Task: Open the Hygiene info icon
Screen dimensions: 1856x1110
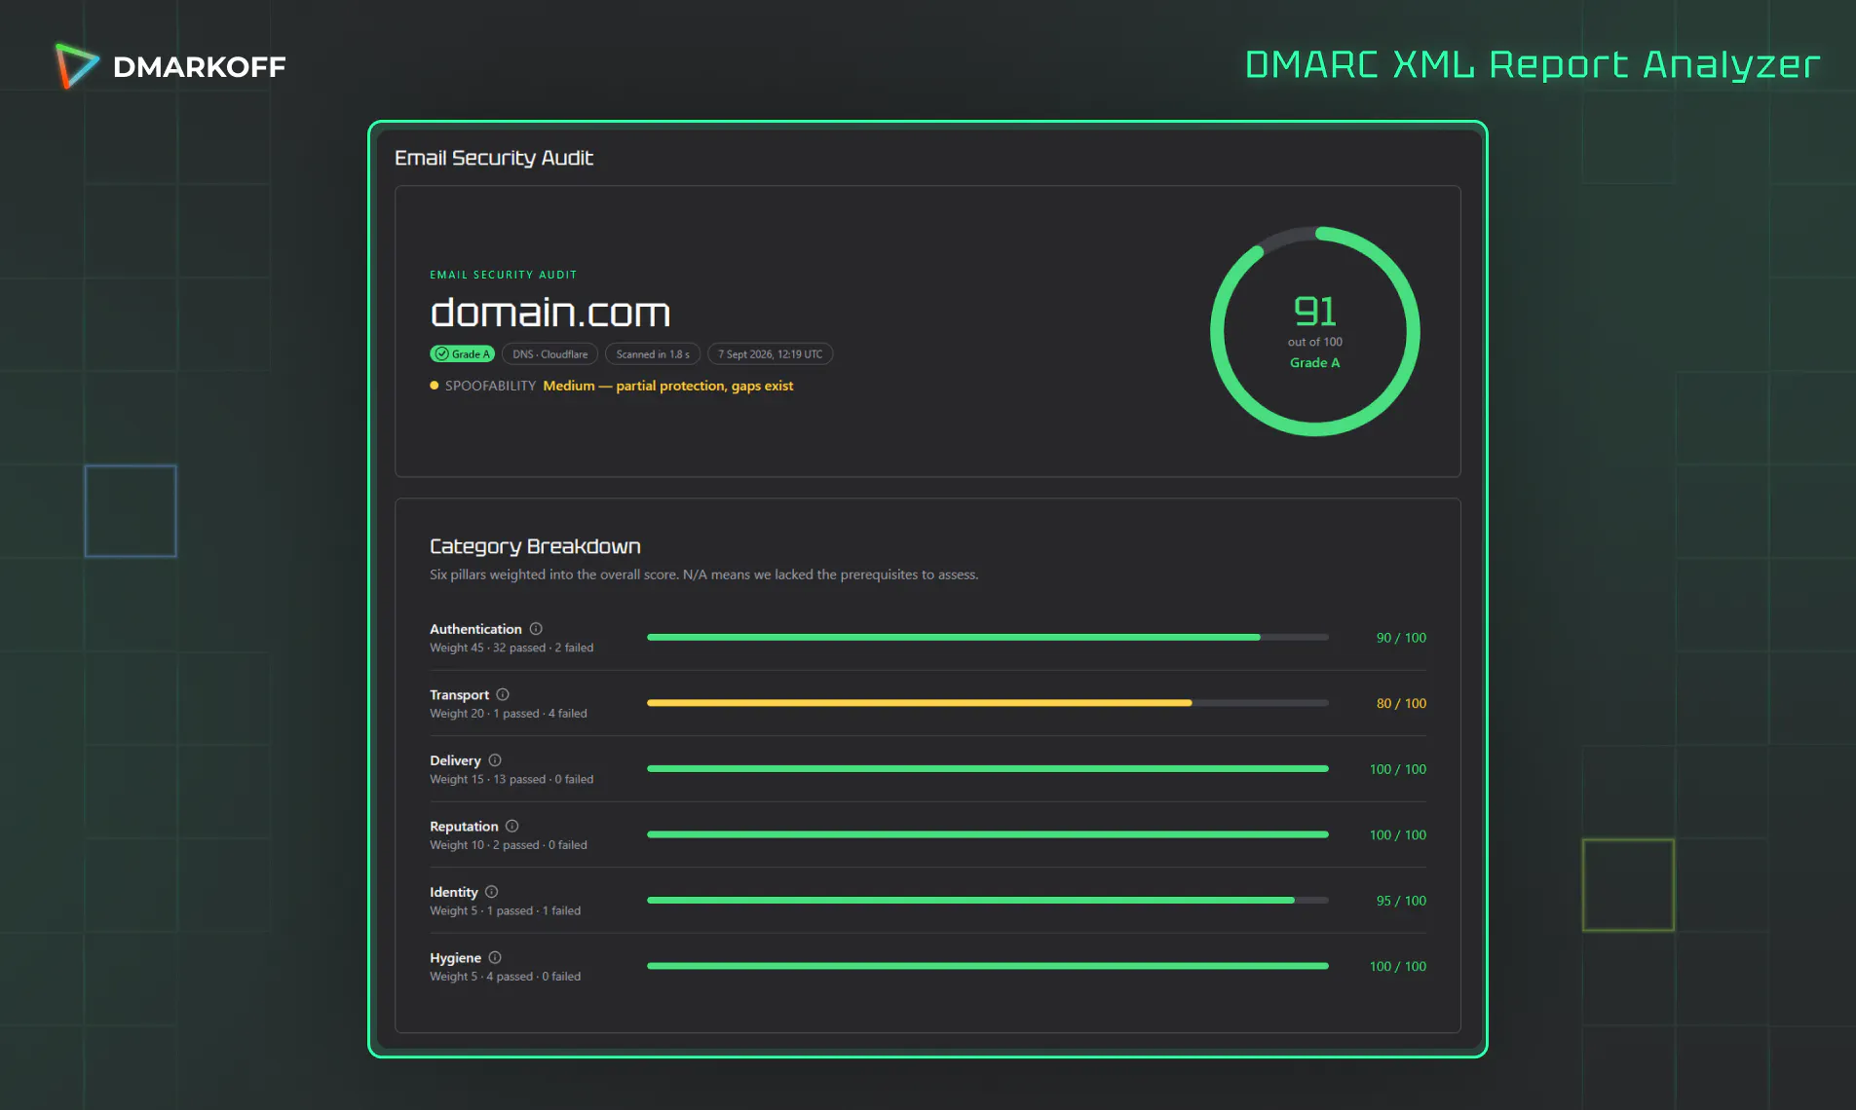Action: click(x=495, y=957)
